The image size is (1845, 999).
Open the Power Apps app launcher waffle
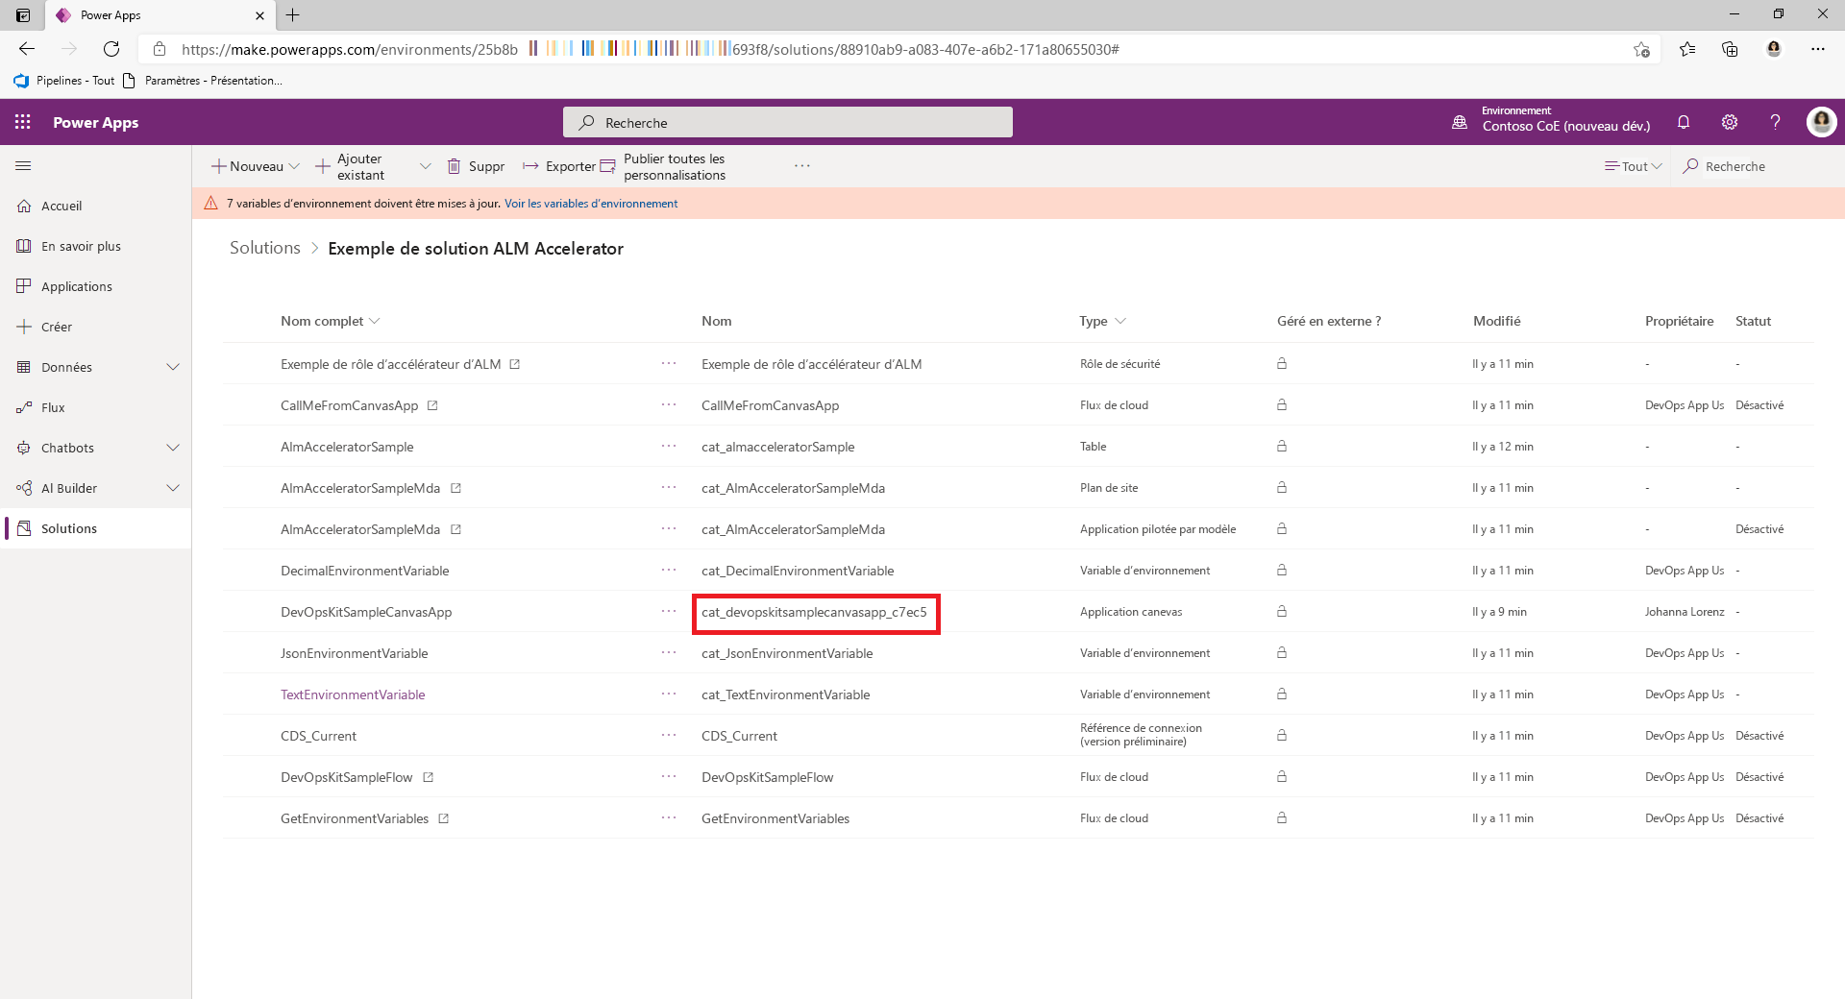click(x=23, y=122)
